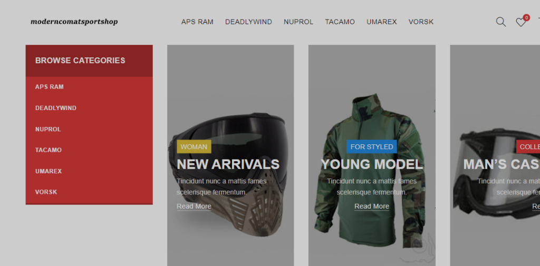
Task: Click the blue FOR STYLED tag
Action: coord(372,146)
